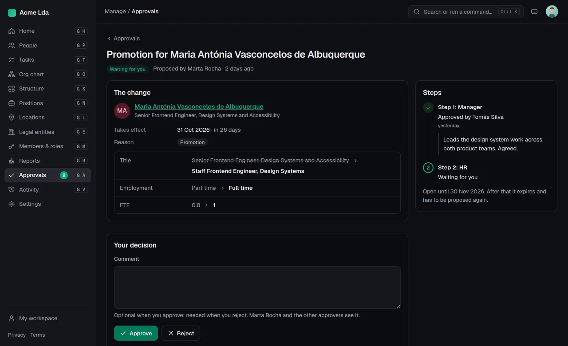Click the Approved by Tomás Silva text
Viewport: 568px width, 346px height.
pos(471,117)
